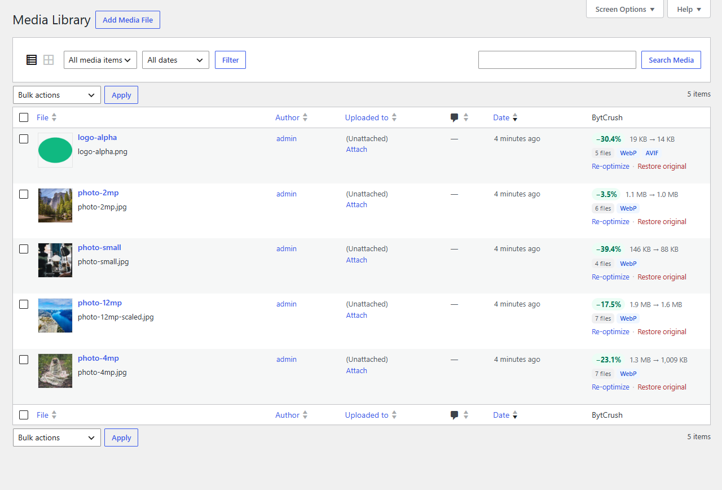Screen dimensions: 722x490
Task: Click the Filter button
Action: point(230,60)
